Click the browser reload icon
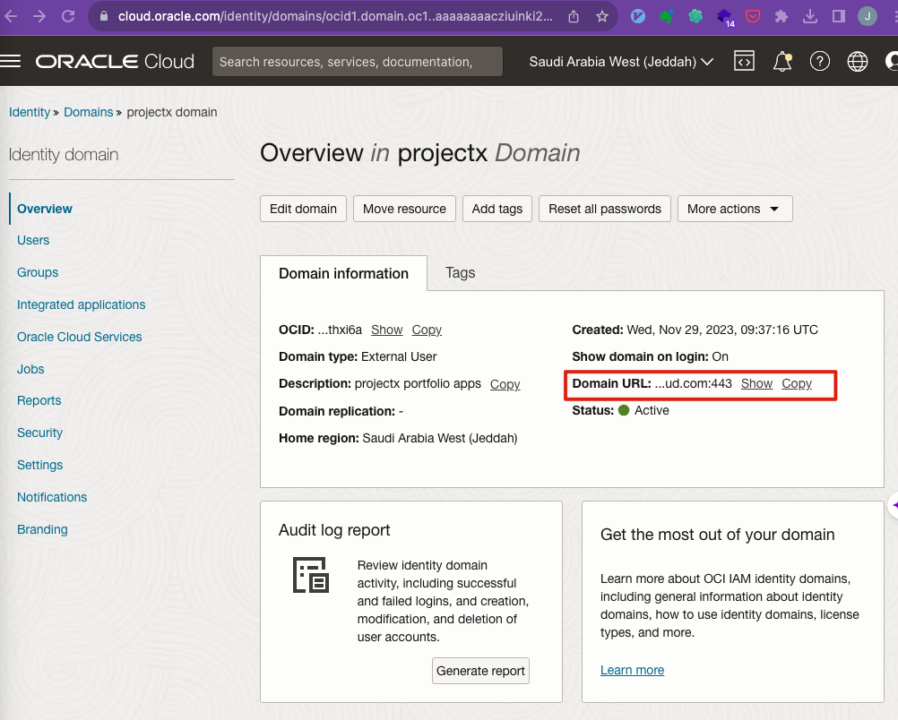898x720 pixels. 68,16
